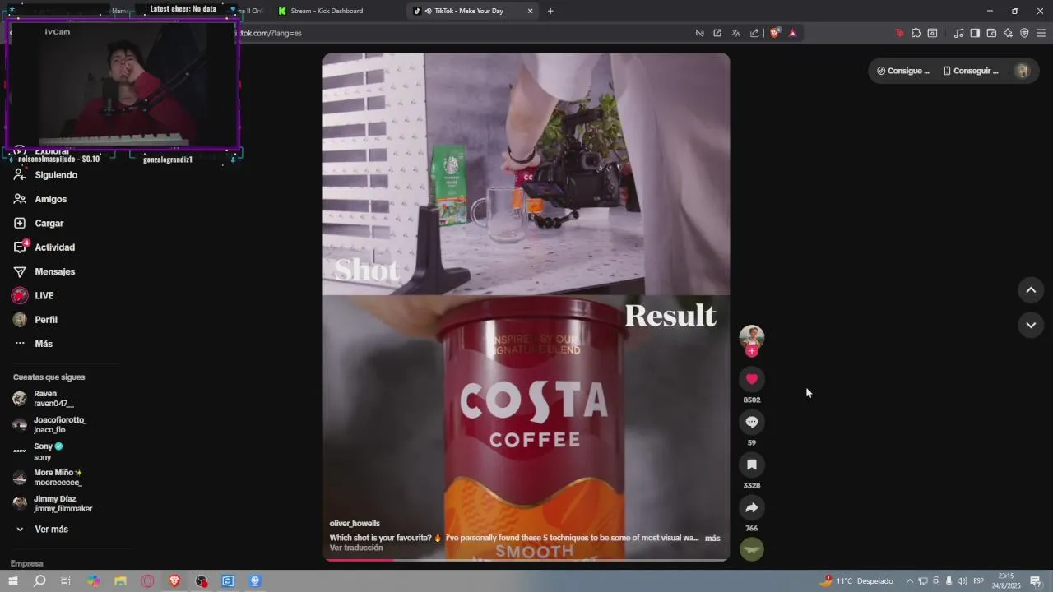Open a new browser tab
This screenshot has width=1053, height=592.
pyautogui.click(x=550, y=11)
